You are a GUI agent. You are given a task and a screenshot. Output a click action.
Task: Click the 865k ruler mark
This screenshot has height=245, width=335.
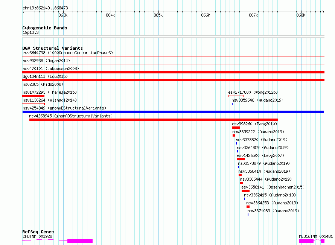coord(158,15)
